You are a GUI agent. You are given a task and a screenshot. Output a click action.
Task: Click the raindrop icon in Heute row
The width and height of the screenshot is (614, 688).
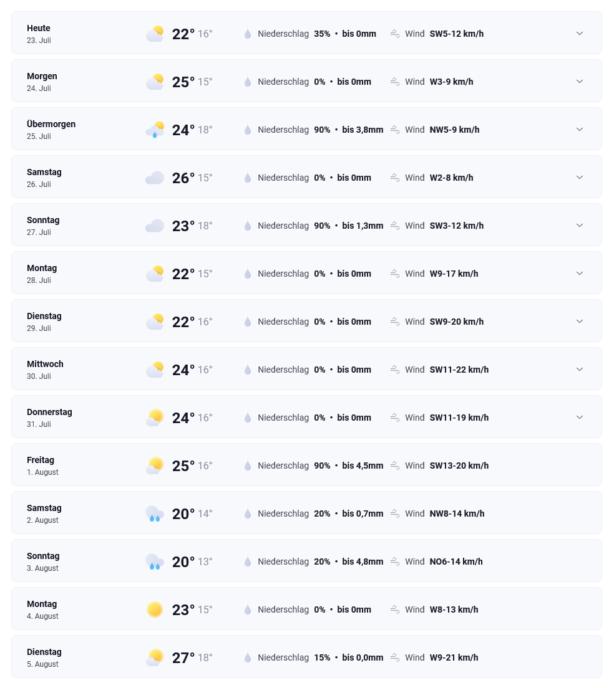[248, 34]
